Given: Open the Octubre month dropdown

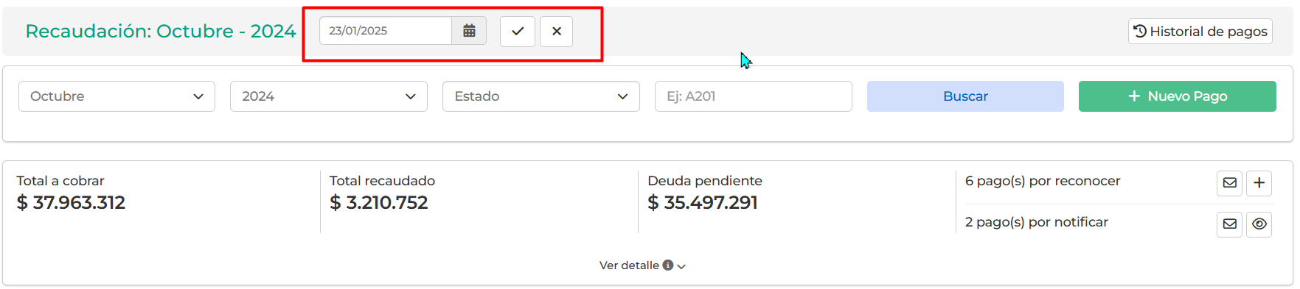Looking at the screenshot, I should coord(117,96).
